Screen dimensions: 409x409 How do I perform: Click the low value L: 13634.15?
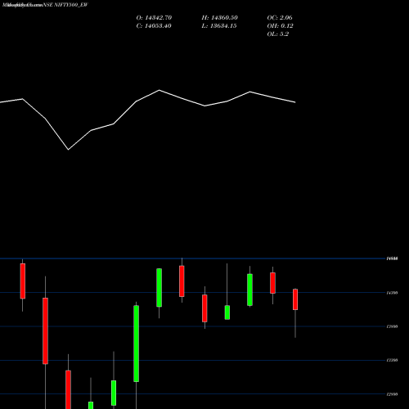[219, 26]
